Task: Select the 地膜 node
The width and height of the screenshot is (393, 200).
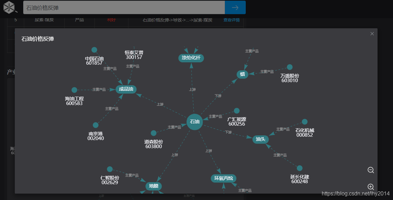Action: click(x=153, y=186)
